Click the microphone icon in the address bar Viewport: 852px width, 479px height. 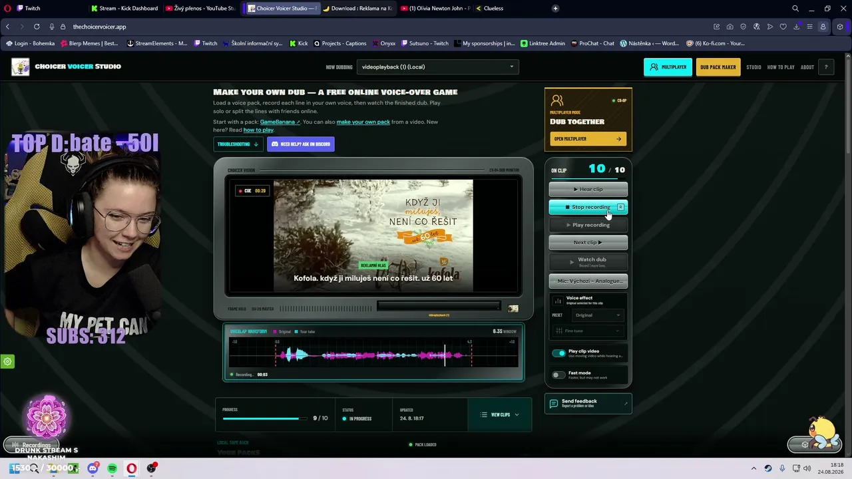point(52,27)
